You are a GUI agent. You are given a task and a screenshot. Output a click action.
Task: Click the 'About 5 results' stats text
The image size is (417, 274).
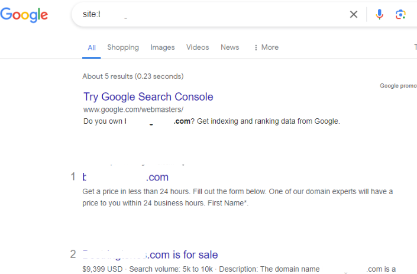[133, 76]
